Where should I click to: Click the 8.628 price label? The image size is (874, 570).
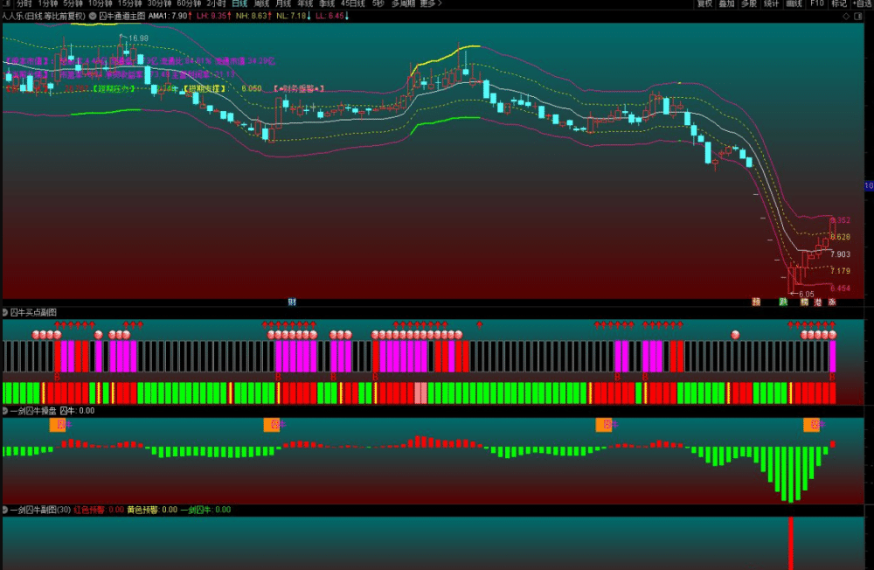(x=840, y=237)
